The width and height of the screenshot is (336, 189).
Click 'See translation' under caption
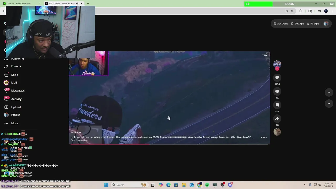[80, 140]
